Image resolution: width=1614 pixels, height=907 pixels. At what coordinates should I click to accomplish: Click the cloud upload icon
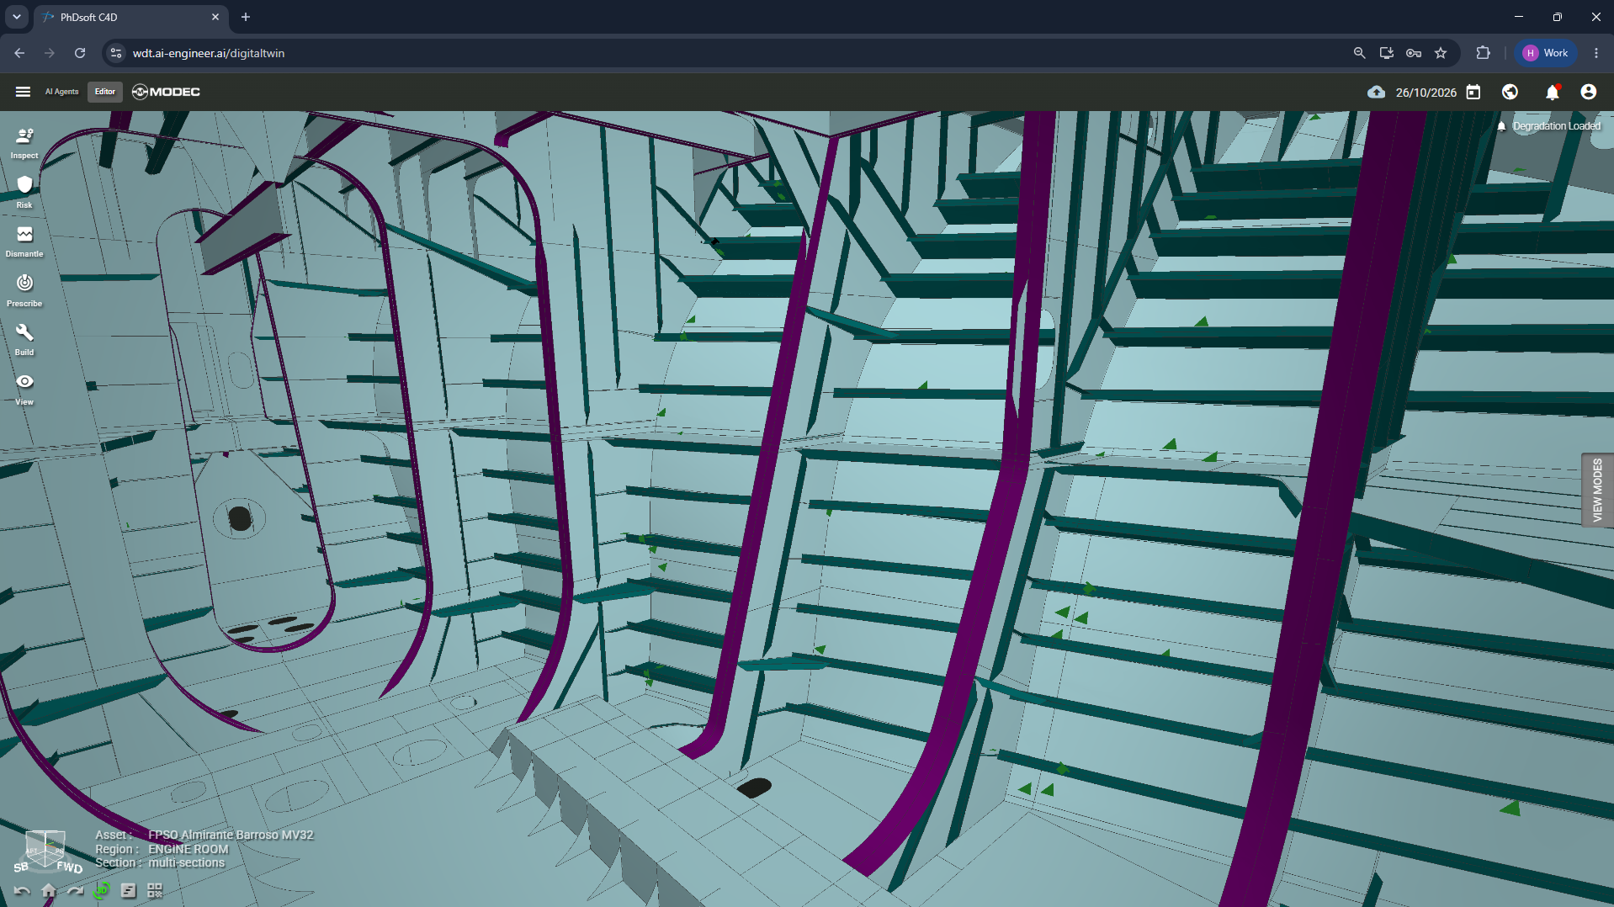[x=1376, y=92]
